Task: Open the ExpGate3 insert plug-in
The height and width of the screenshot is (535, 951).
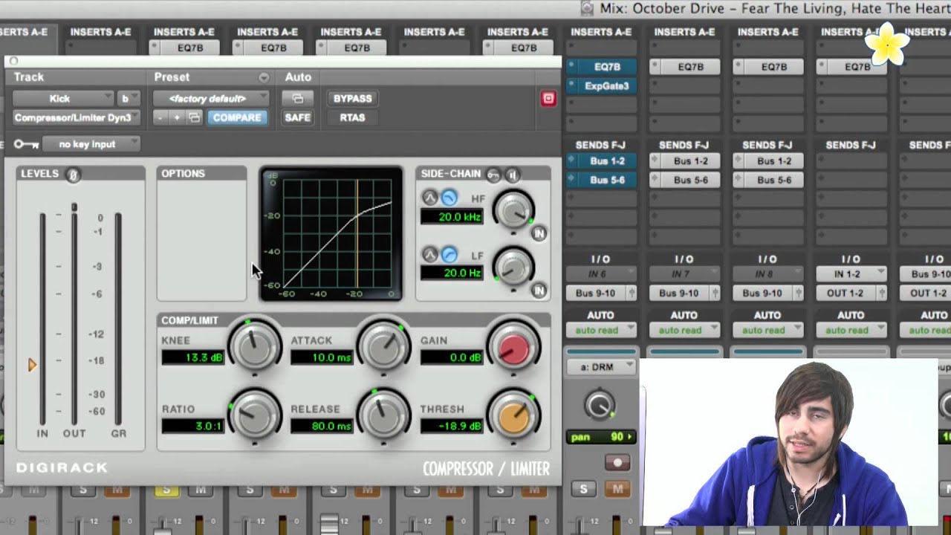Action: [607, 86]
